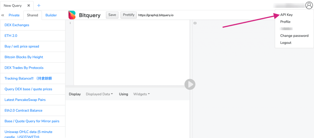Click the Prettify button
This screenshot has height=138, width=314.
(x=128, y=15)
